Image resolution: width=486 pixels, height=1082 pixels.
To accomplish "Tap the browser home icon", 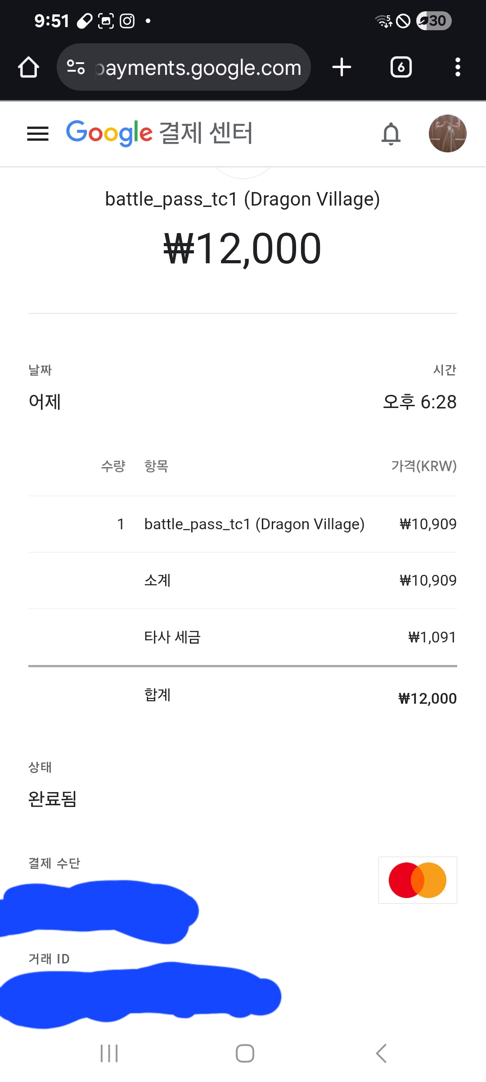I will tap(29, 68).
